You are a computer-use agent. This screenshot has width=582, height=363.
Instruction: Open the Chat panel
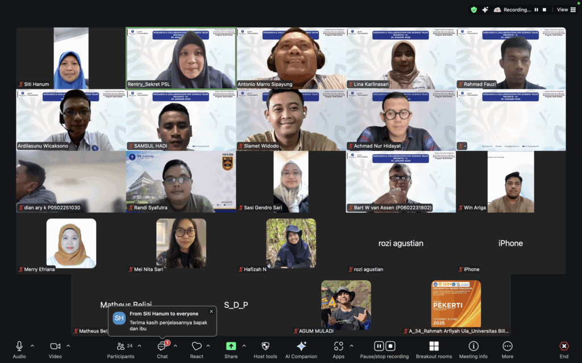(x=162, y=347)
